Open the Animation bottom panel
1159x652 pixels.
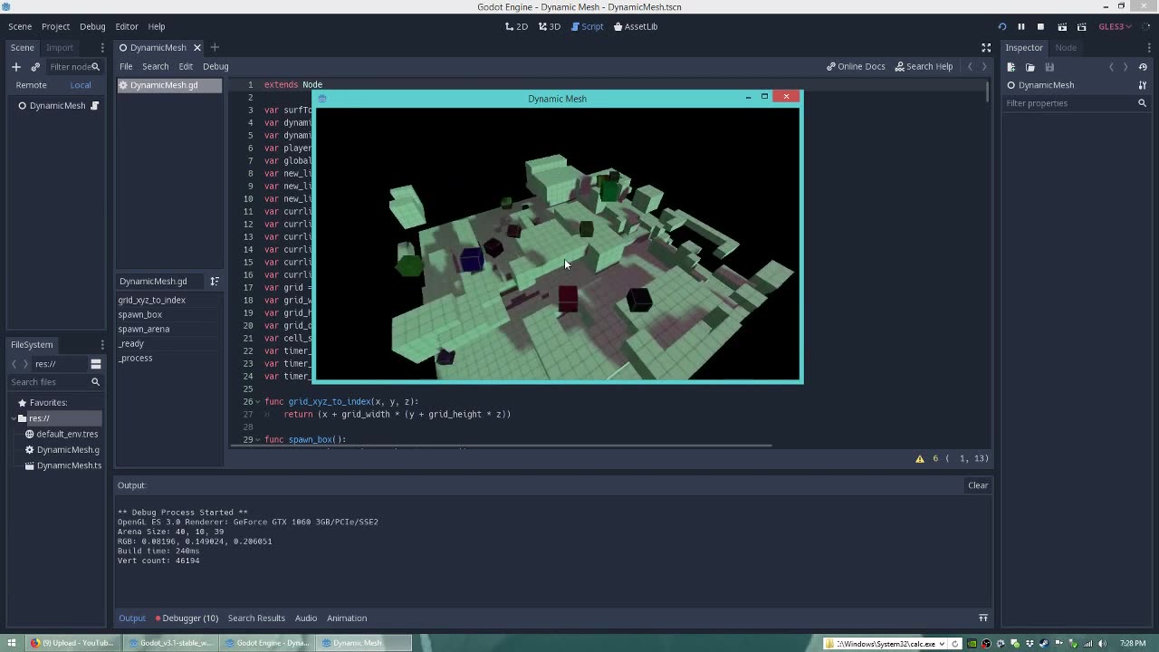[347, 618]
